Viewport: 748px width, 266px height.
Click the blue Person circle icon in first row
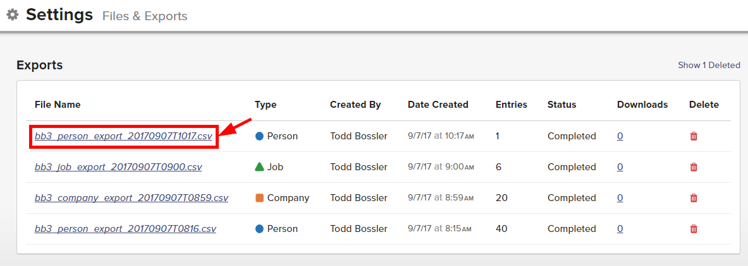(x=259, y=136)
